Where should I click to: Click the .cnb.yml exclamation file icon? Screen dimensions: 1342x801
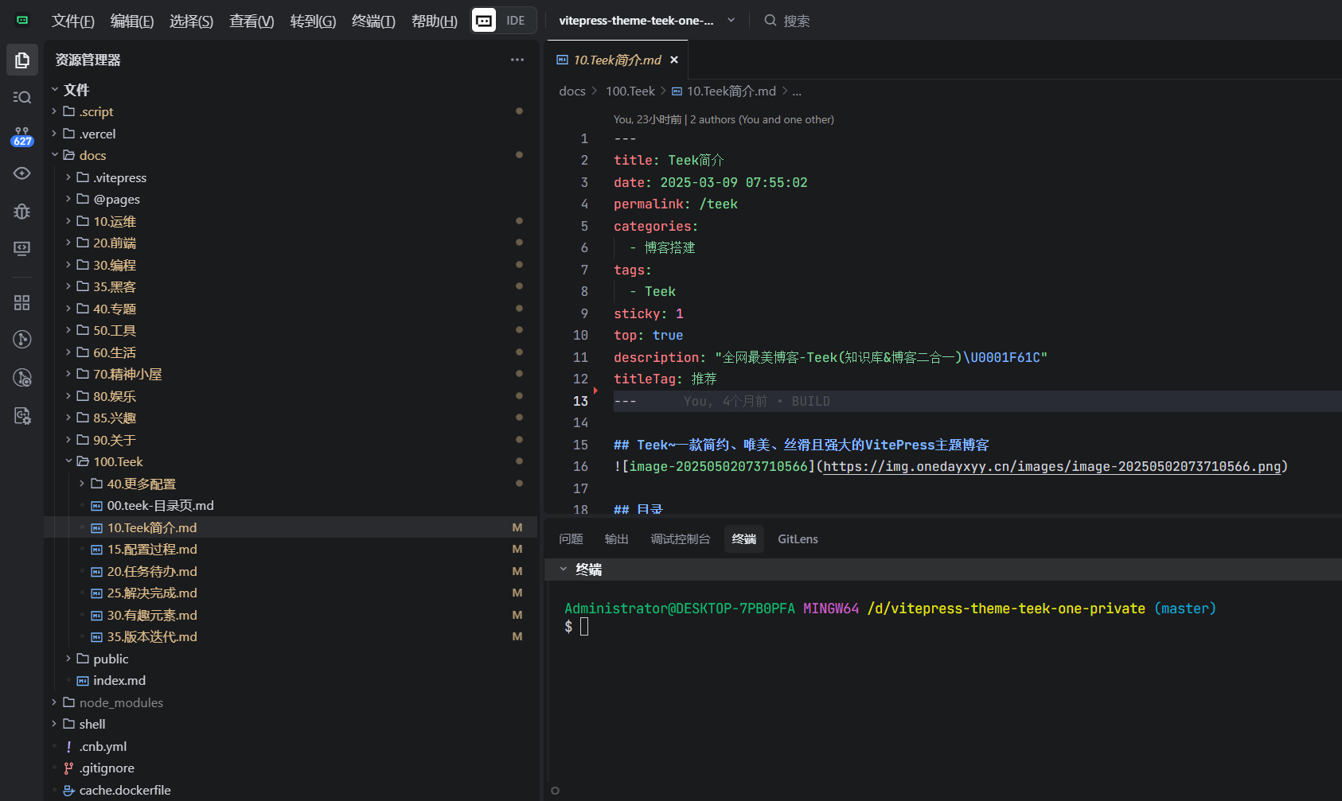68,747
